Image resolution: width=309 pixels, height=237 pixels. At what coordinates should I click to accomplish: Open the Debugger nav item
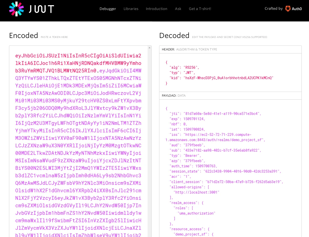click(108, 9)
